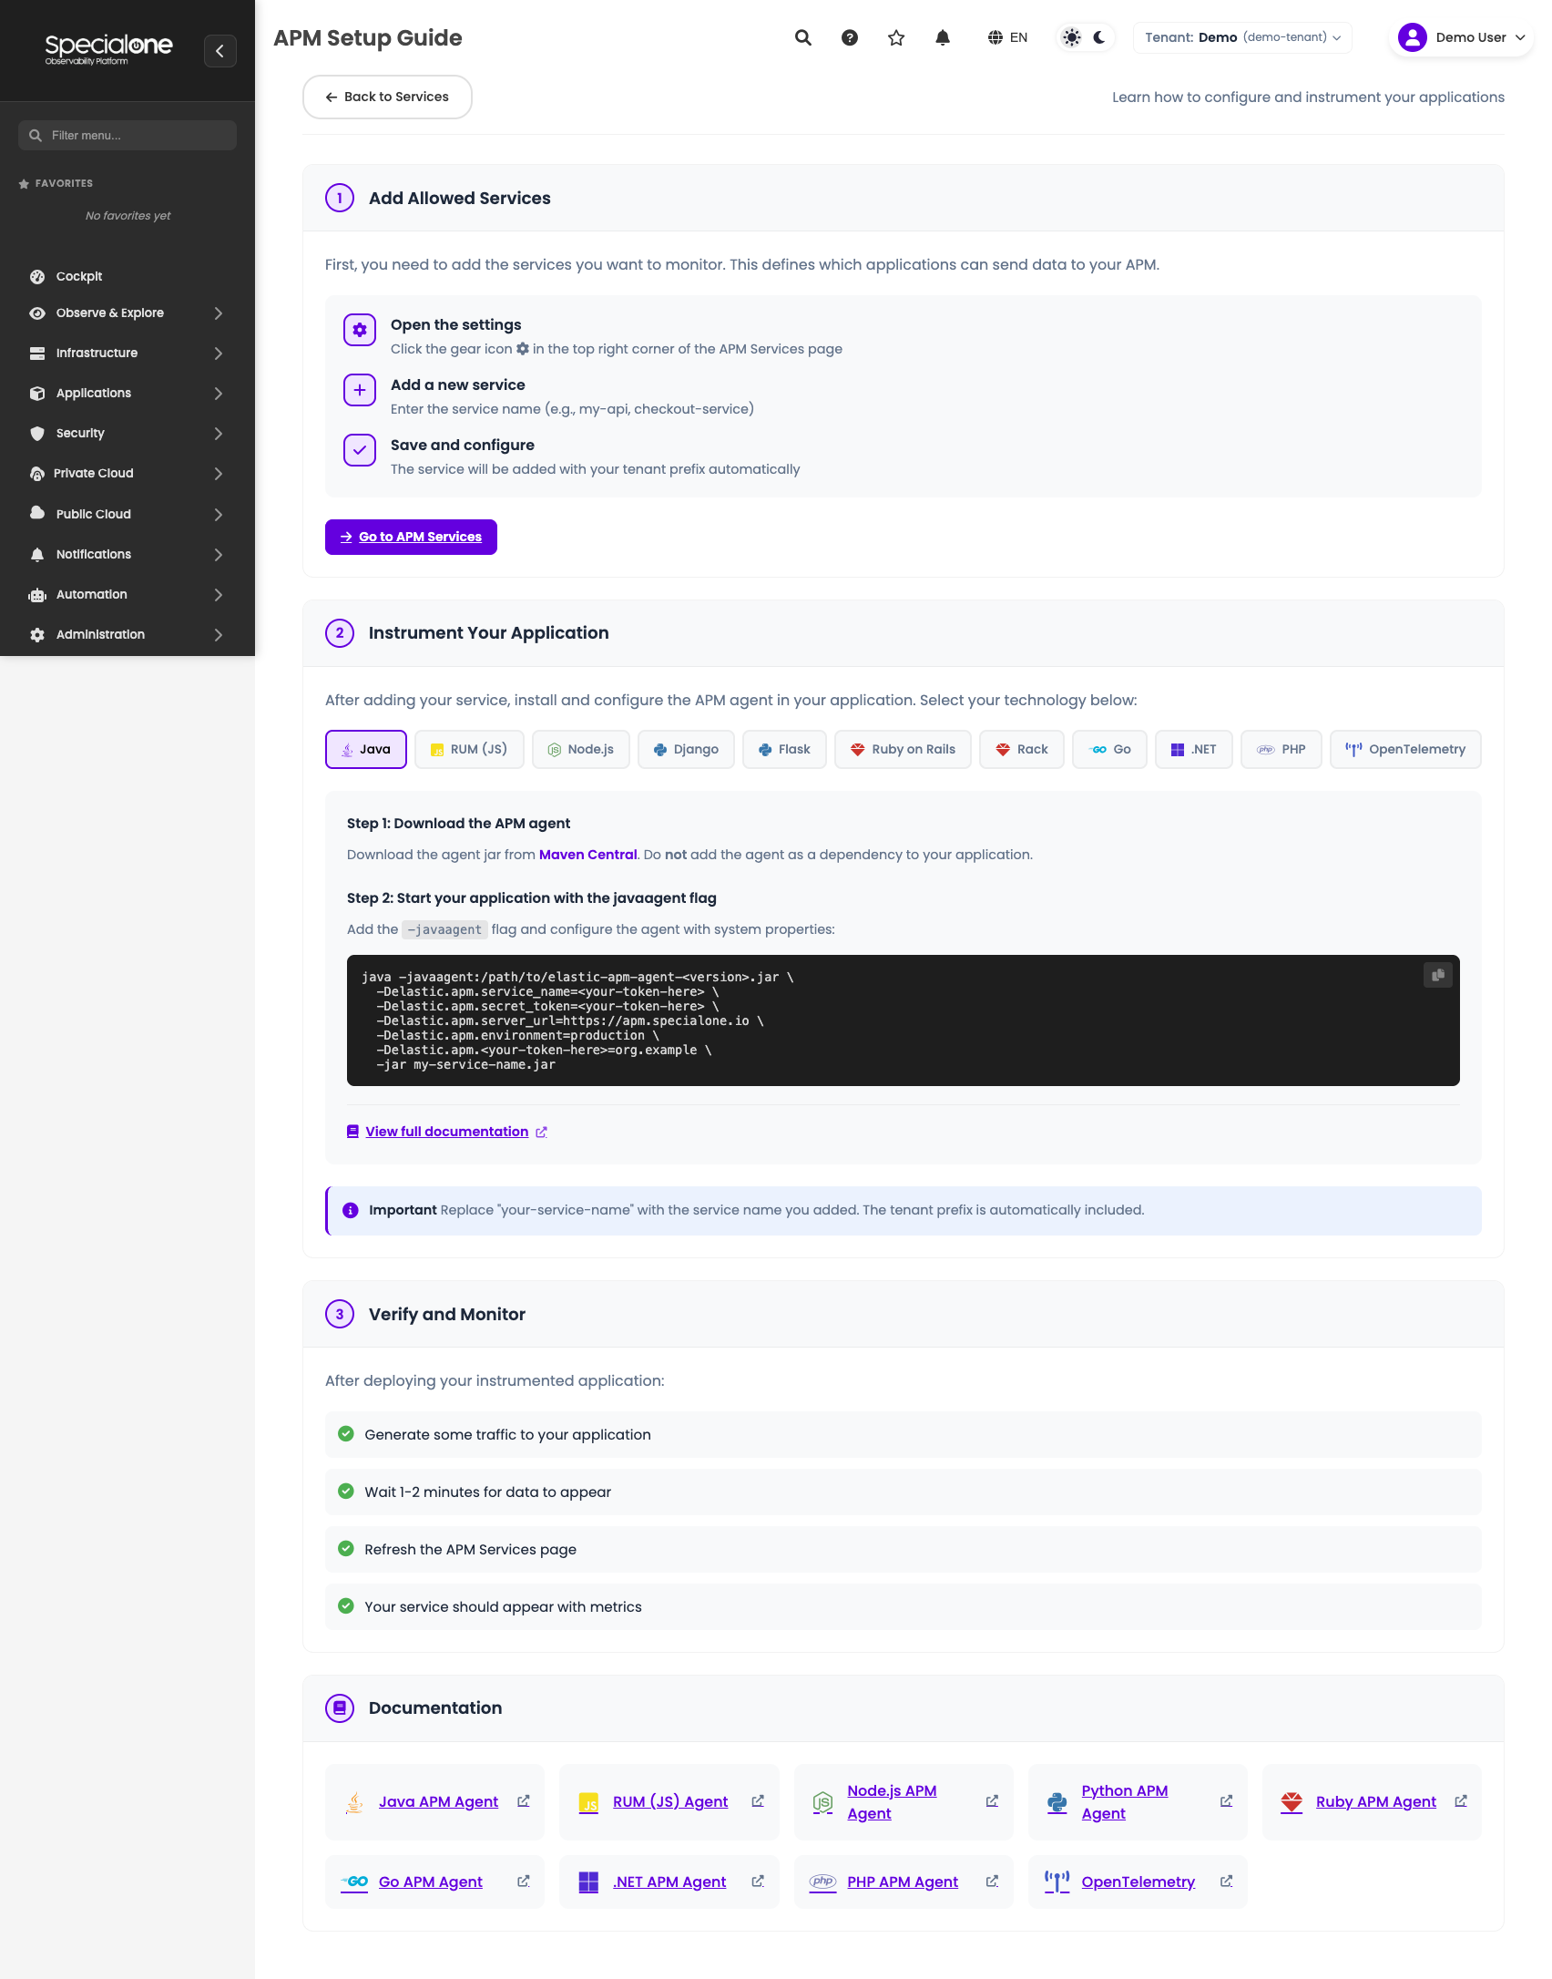The height and width of the screenshot is (1979, 1552).
Task: Click external-link icon on PHP APM Agent card
Action: 992,1882
